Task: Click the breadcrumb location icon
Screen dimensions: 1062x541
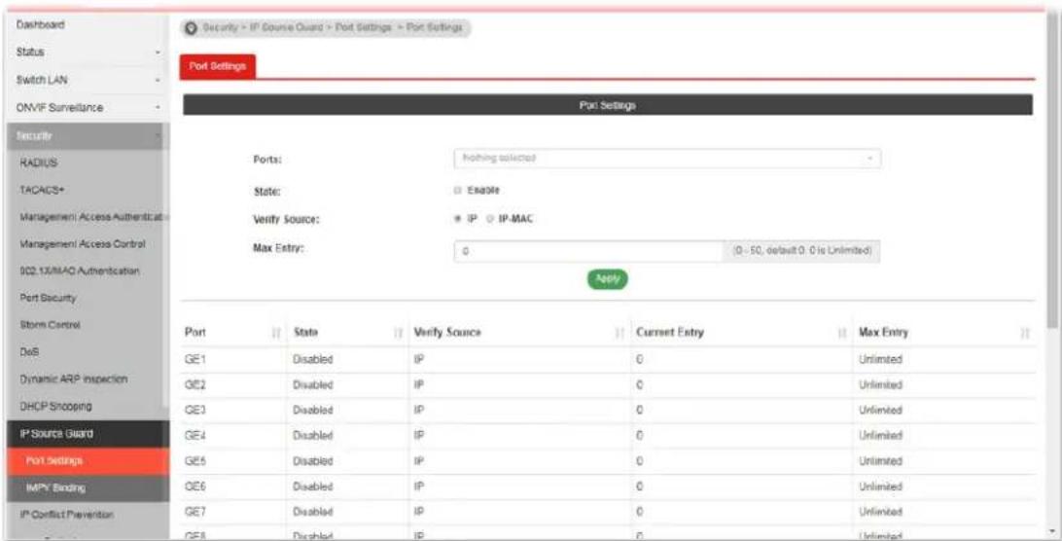Action: pyautogui.click(x=191, y=28)
